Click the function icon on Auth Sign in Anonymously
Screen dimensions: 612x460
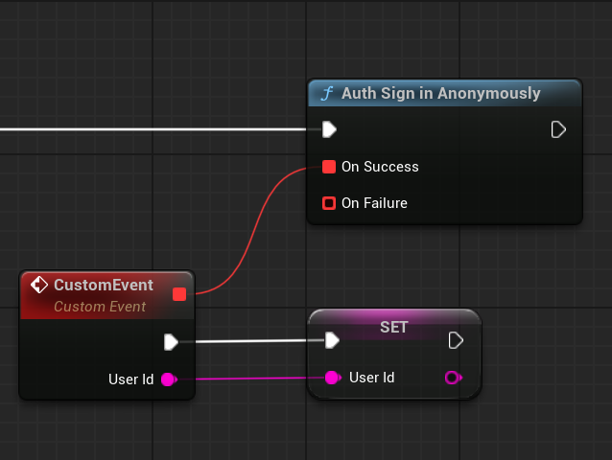327,94
